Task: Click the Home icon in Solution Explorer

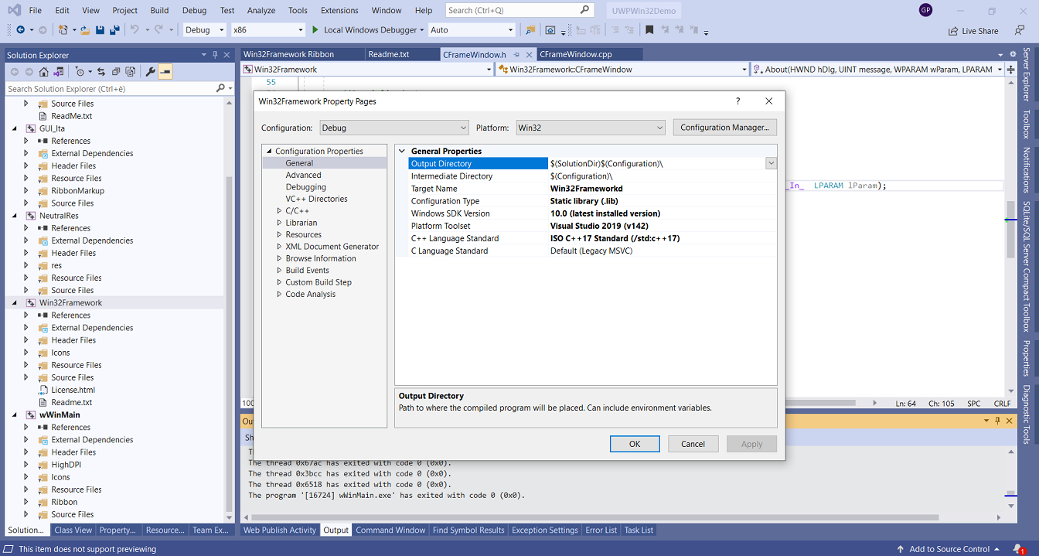Action: coord(44,71)
